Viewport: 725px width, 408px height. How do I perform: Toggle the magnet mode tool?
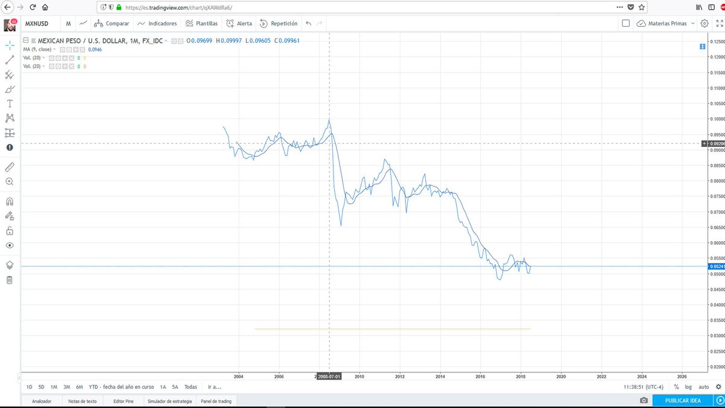(10, 201)
